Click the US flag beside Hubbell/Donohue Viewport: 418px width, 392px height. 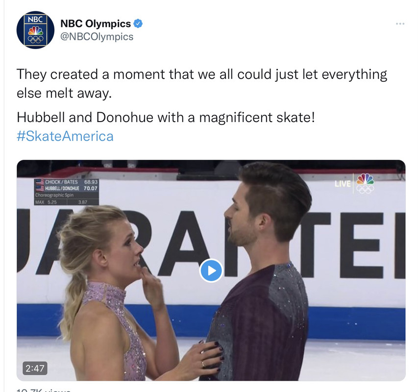pos(40,189)
